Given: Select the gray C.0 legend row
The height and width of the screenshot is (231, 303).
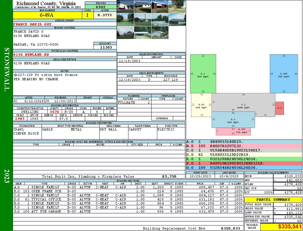Looking at the screenshot, I should tap(244, 150).
